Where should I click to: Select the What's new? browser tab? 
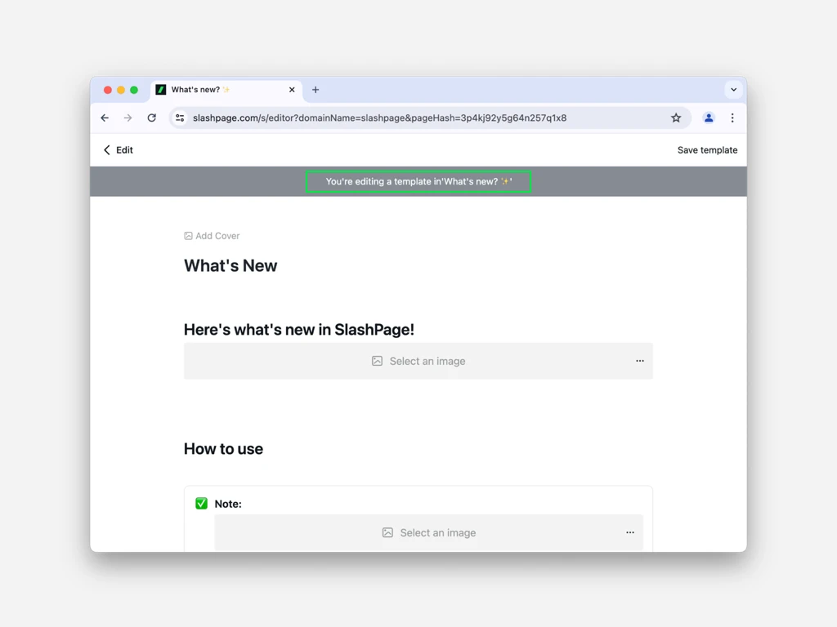pyautogui.click(x=227, y=90)
